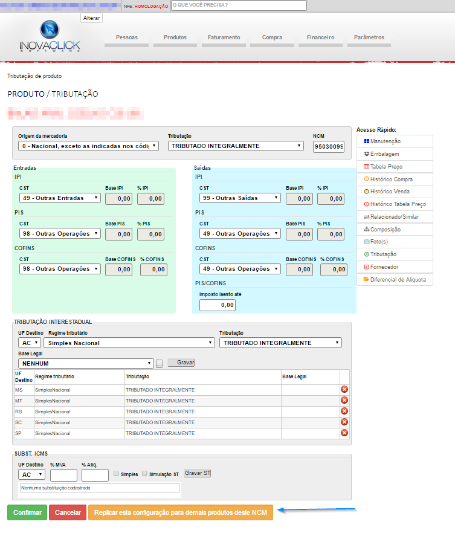Click the Gravar ST button
This screenshot has width=455, height=536.
coord(198,473)
